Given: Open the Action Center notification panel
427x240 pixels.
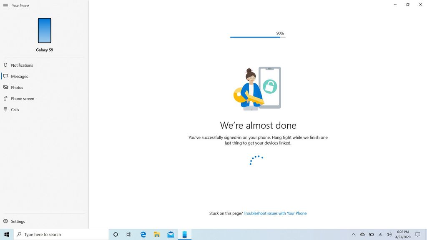Looking at the screenshot, I should click(x=418, y=234).
